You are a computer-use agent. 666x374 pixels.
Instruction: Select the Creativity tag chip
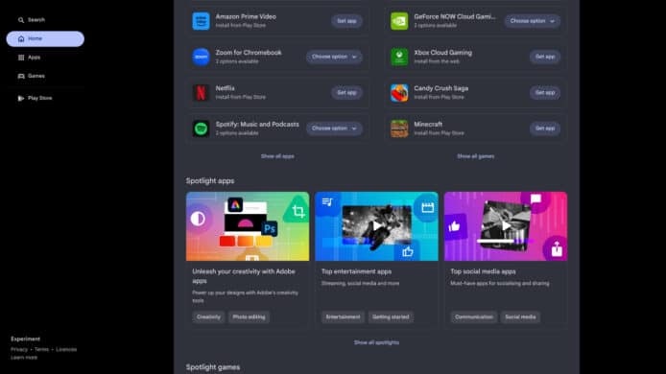[208, 317]
